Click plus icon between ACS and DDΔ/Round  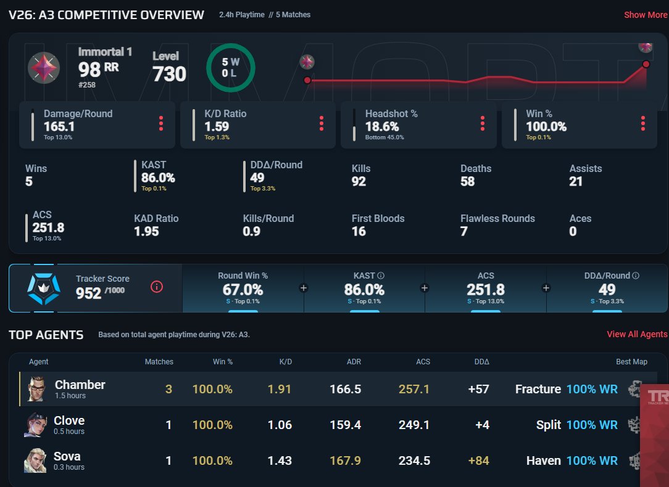tap(546, 288)
